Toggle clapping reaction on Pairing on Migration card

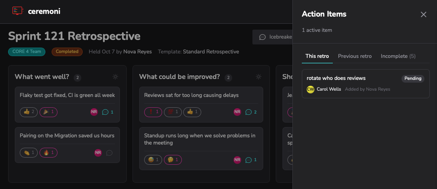coord(29,153)
